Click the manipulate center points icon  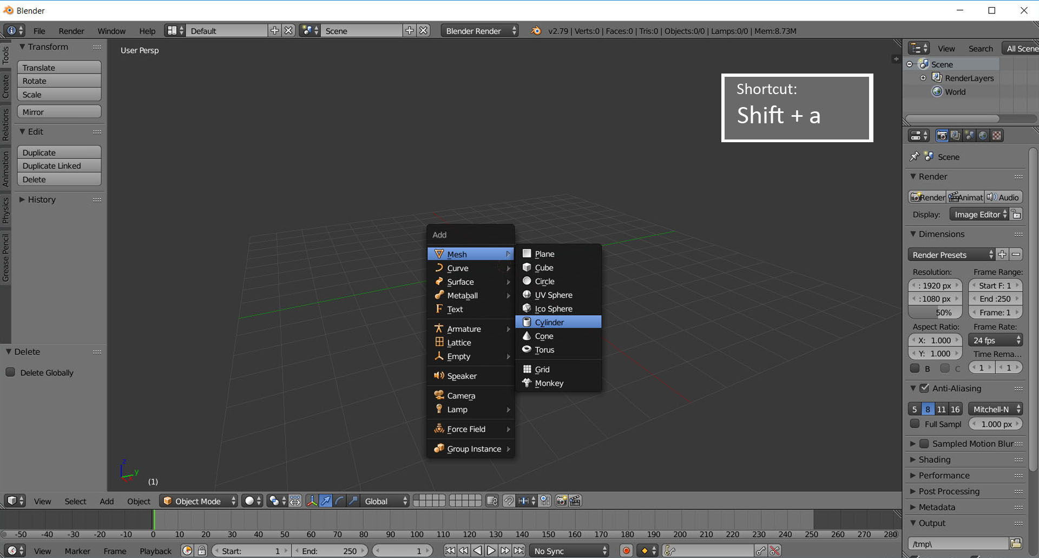click(295, 501)
